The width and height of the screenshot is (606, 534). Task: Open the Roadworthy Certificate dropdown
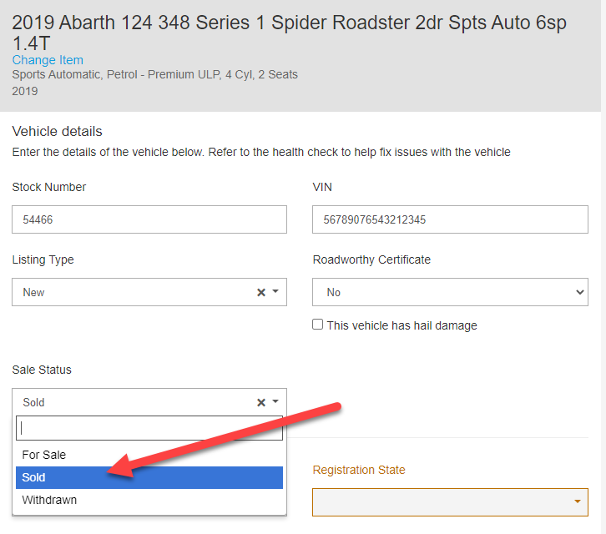pyautogui.click(x=450, y=293)
